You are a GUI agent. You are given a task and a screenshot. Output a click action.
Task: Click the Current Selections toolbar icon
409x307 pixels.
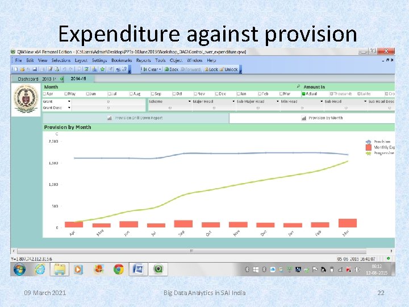86,69
